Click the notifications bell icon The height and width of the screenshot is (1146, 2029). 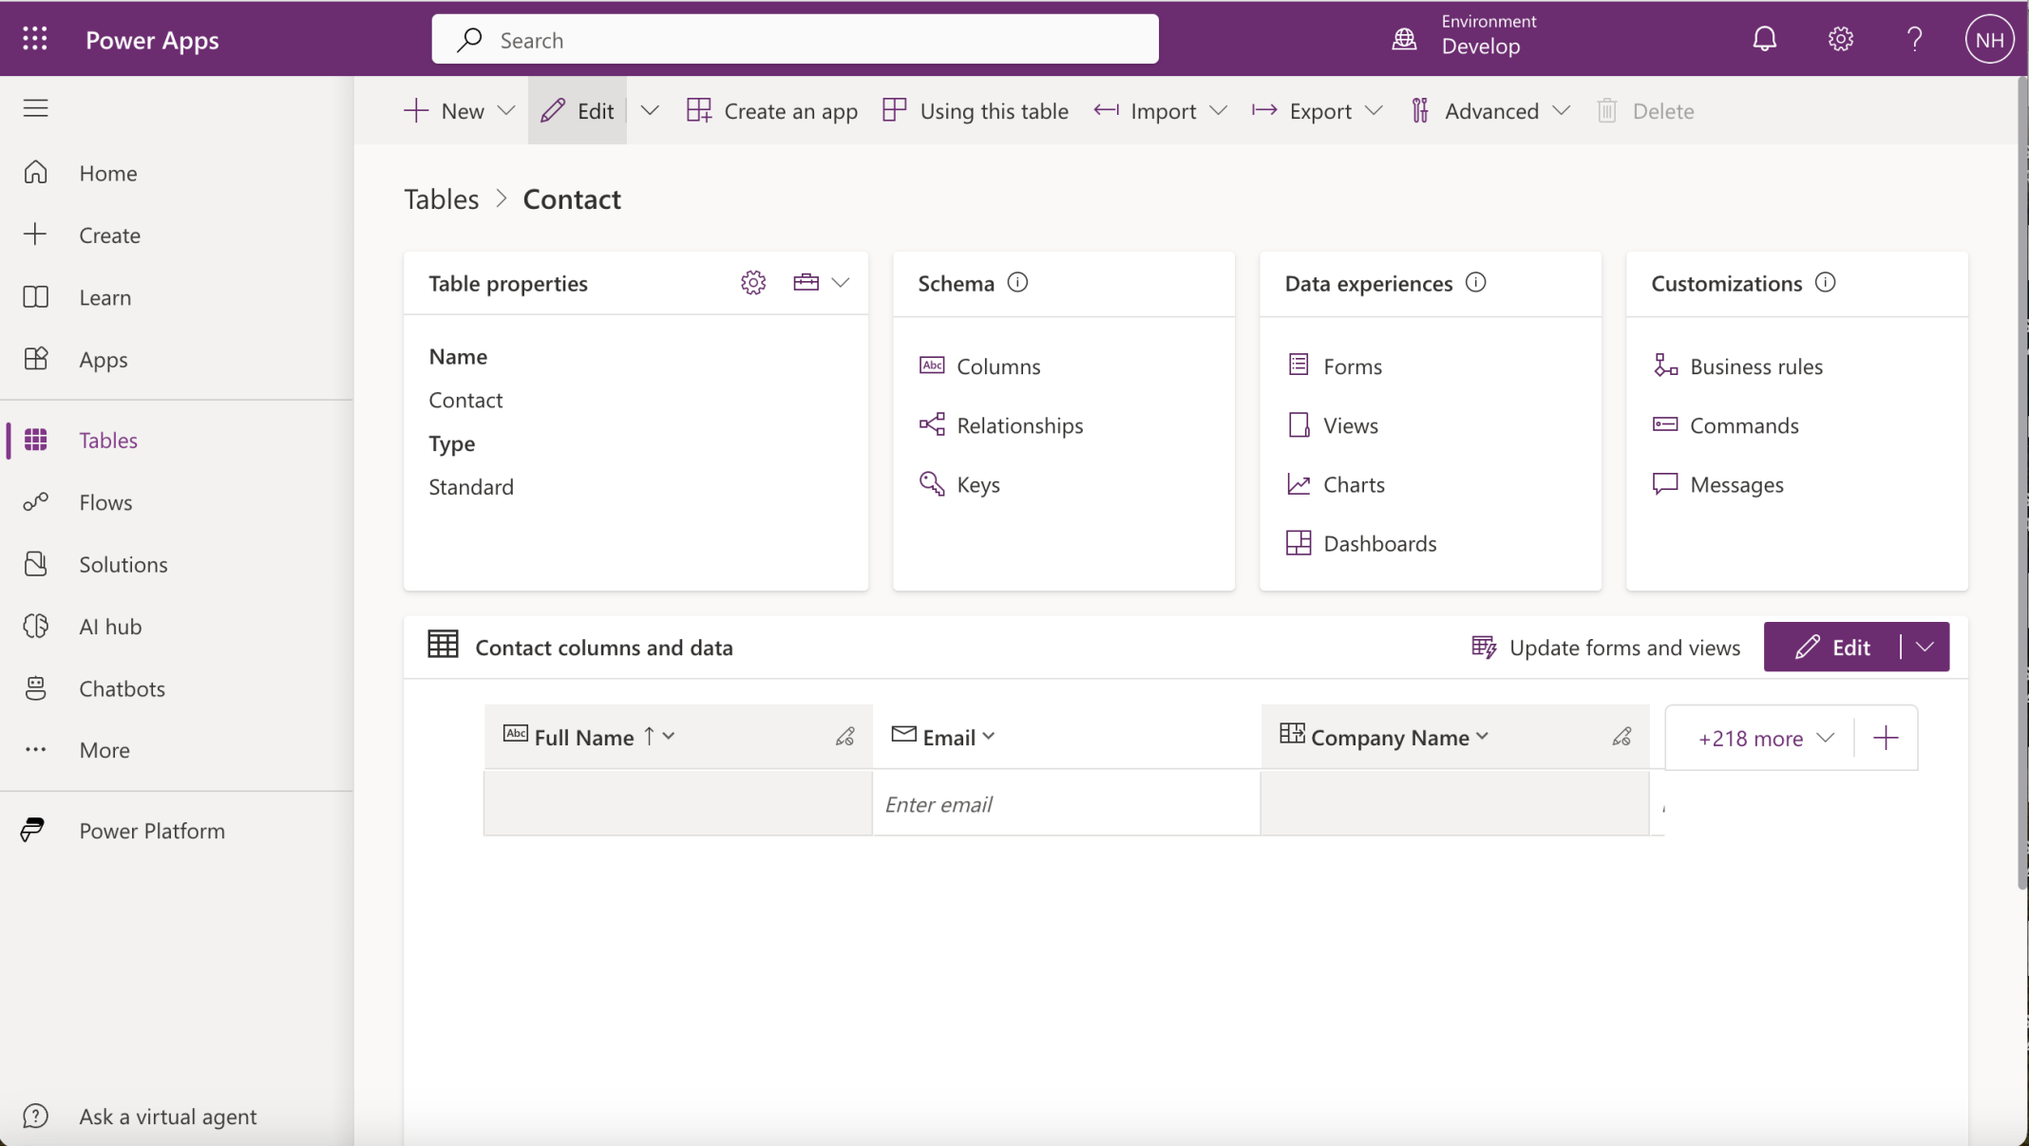1764,39
